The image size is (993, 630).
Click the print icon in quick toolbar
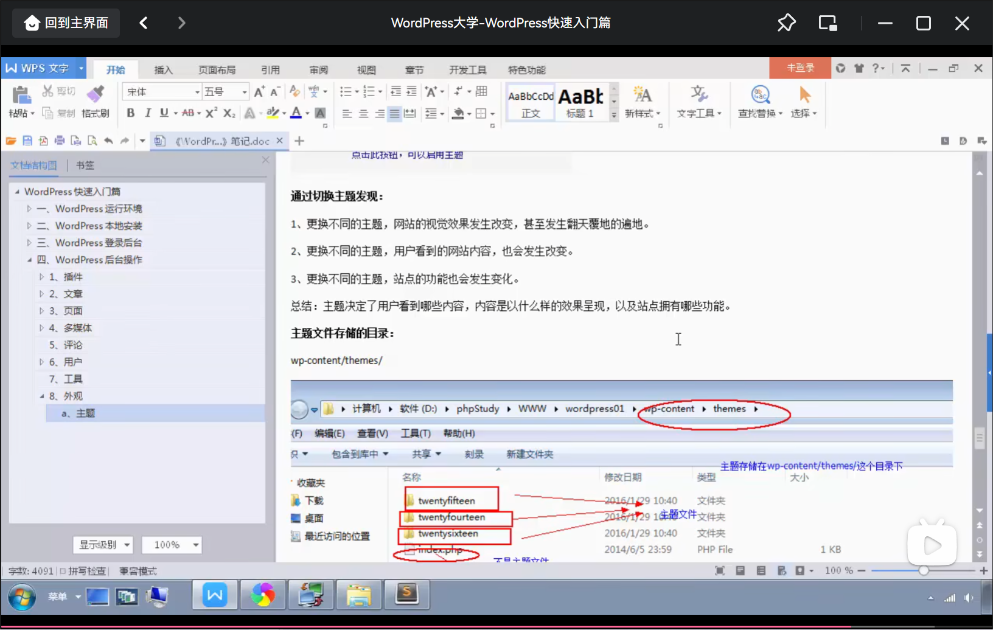tap(60, 141)
